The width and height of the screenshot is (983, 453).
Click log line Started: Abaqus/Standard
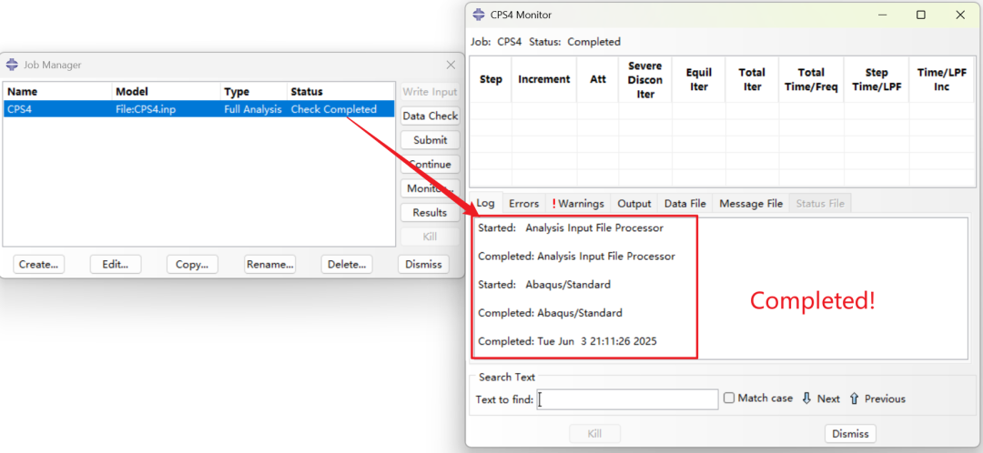544,285
